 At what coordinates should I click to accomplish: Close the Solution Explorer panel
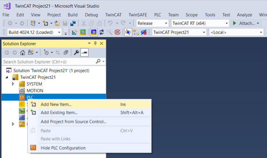102,43
